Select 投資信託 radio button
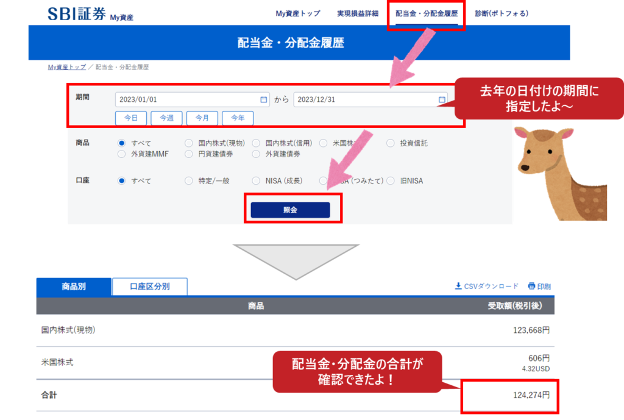The height and width of the screenshot is (420, 624). tap(390, 143)
